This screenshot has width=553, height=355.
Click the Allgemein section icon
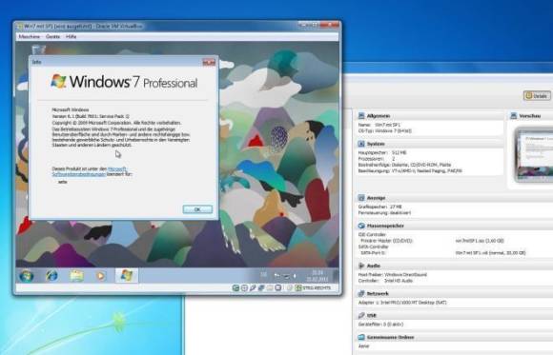click(x=361, y=116)
